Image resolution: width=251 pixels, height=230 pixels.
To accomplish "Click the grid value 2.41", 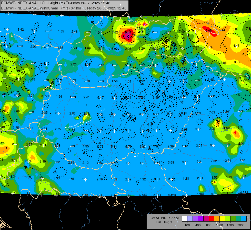I will pyautogui.click(x=86, y=97).
